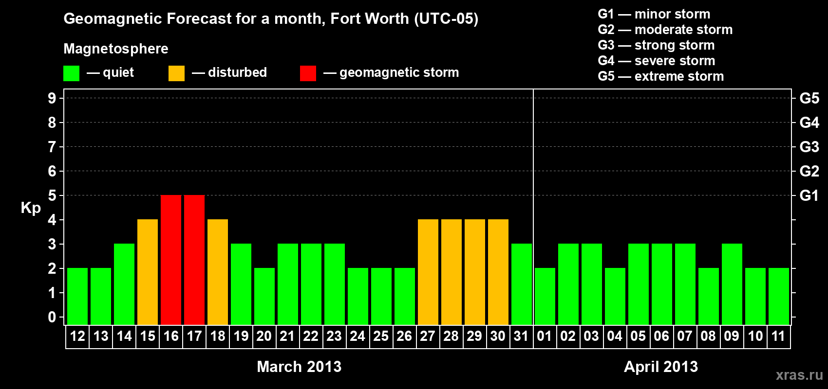Screen dimensions: 828x389
Task: Click the date label 28
Action: (x=451, y=336)
